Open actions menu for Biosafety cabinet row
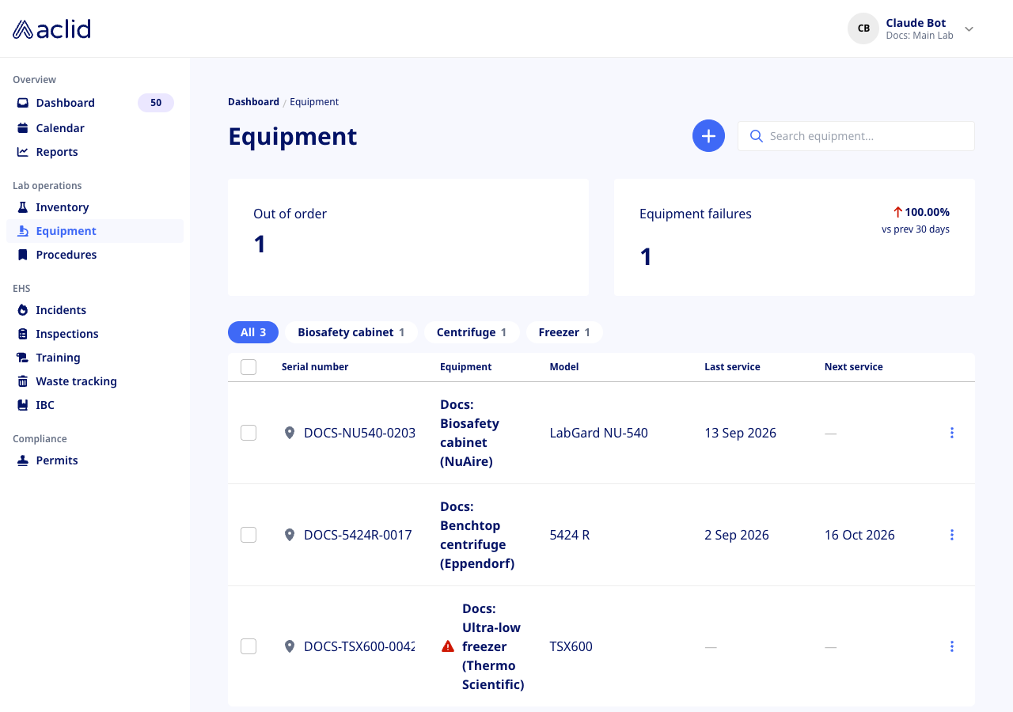This screenshot has height=712, width=1013. coord(952,433)
